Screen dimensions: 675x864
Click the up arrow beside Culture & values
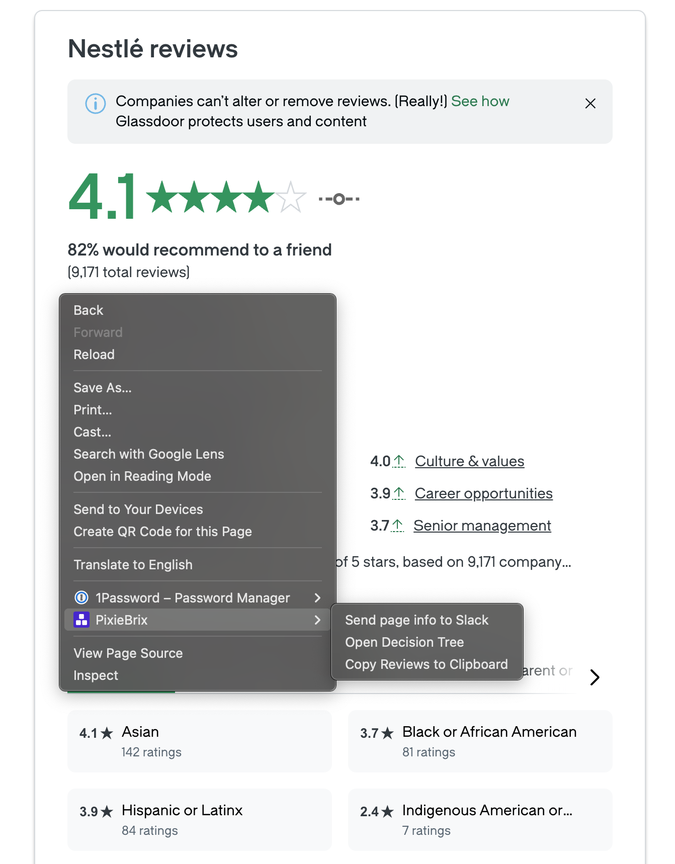[399, 461]
